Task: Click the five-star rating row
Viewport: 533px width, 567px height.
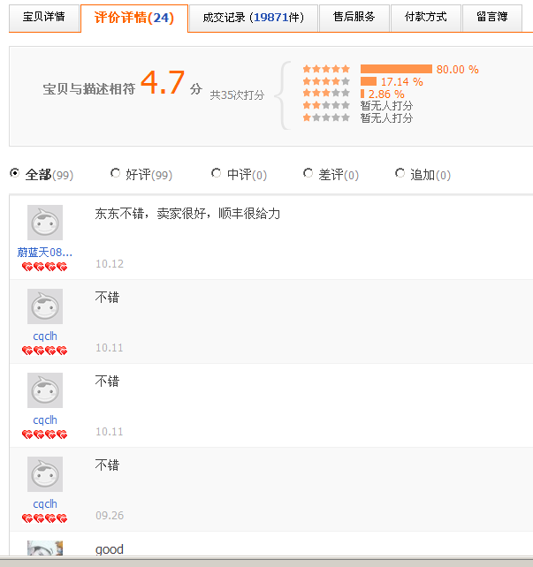Action: [x=326, y=69]
